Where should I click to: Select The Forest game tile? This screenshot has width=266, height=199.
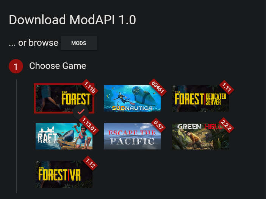click(x=64, y=98)
